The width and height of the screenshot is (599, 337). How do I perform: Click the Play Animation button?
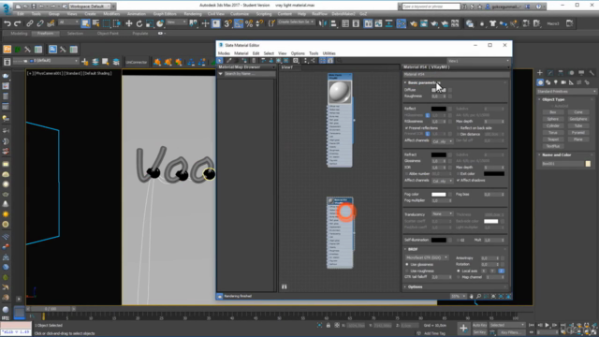tap(548, 325)
